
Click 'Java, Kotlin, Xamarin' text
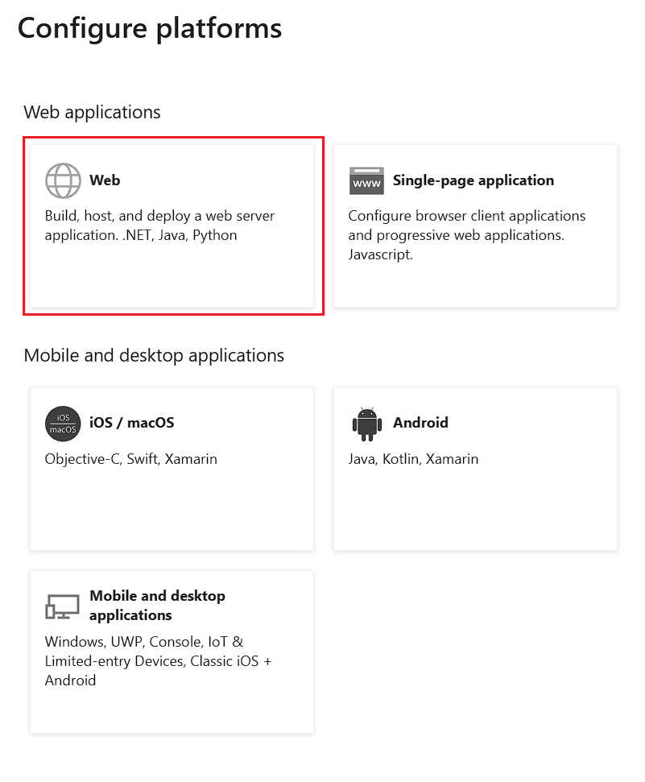[x=413, y=459]
